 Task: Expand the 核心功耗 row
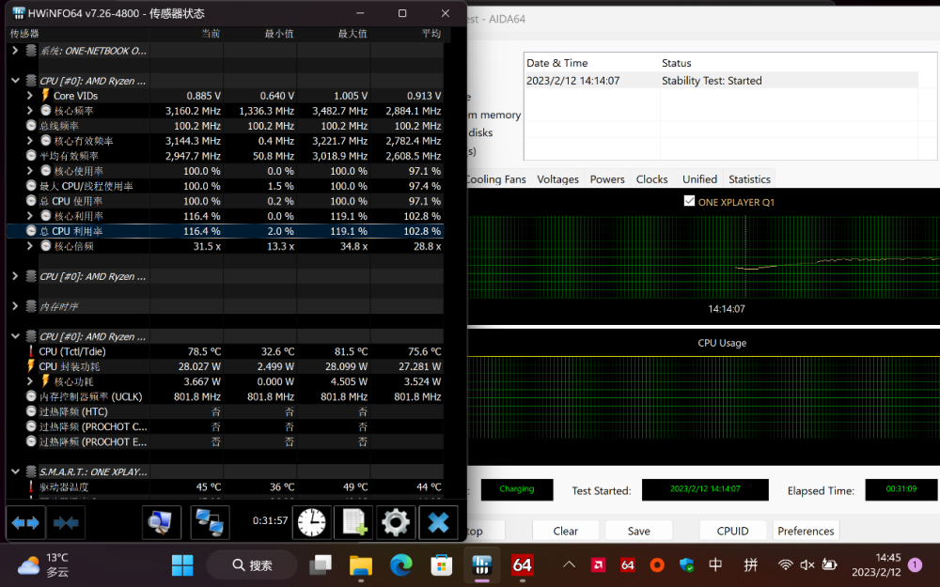[x=31, y=381]
